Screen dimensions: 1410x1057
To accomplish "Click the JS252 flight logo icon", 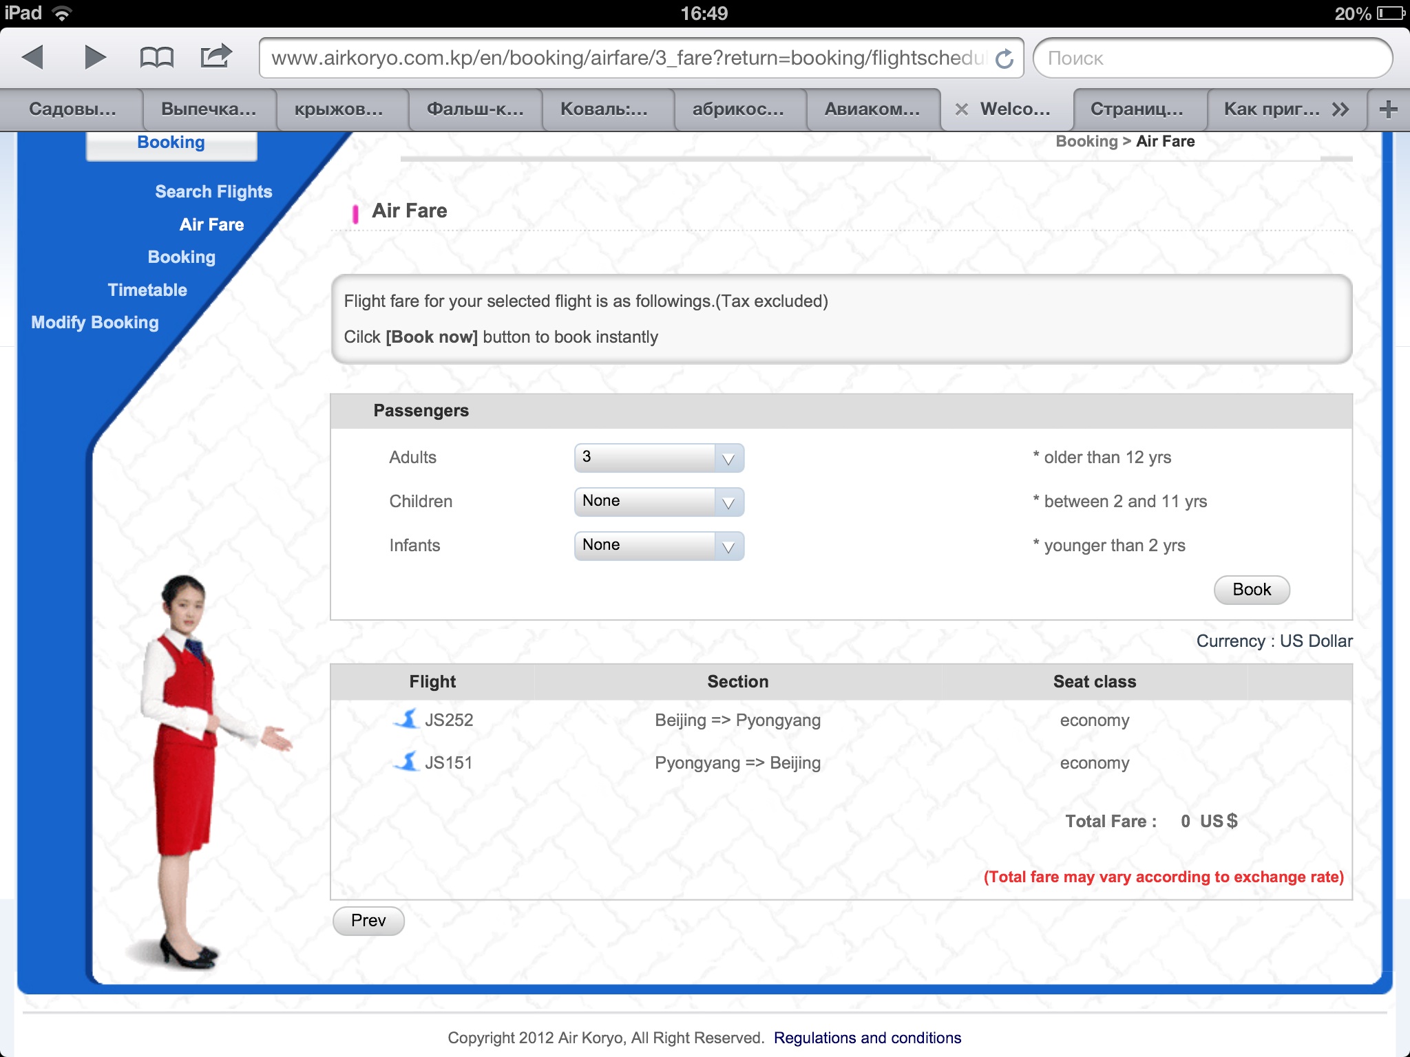I will 407,719.
